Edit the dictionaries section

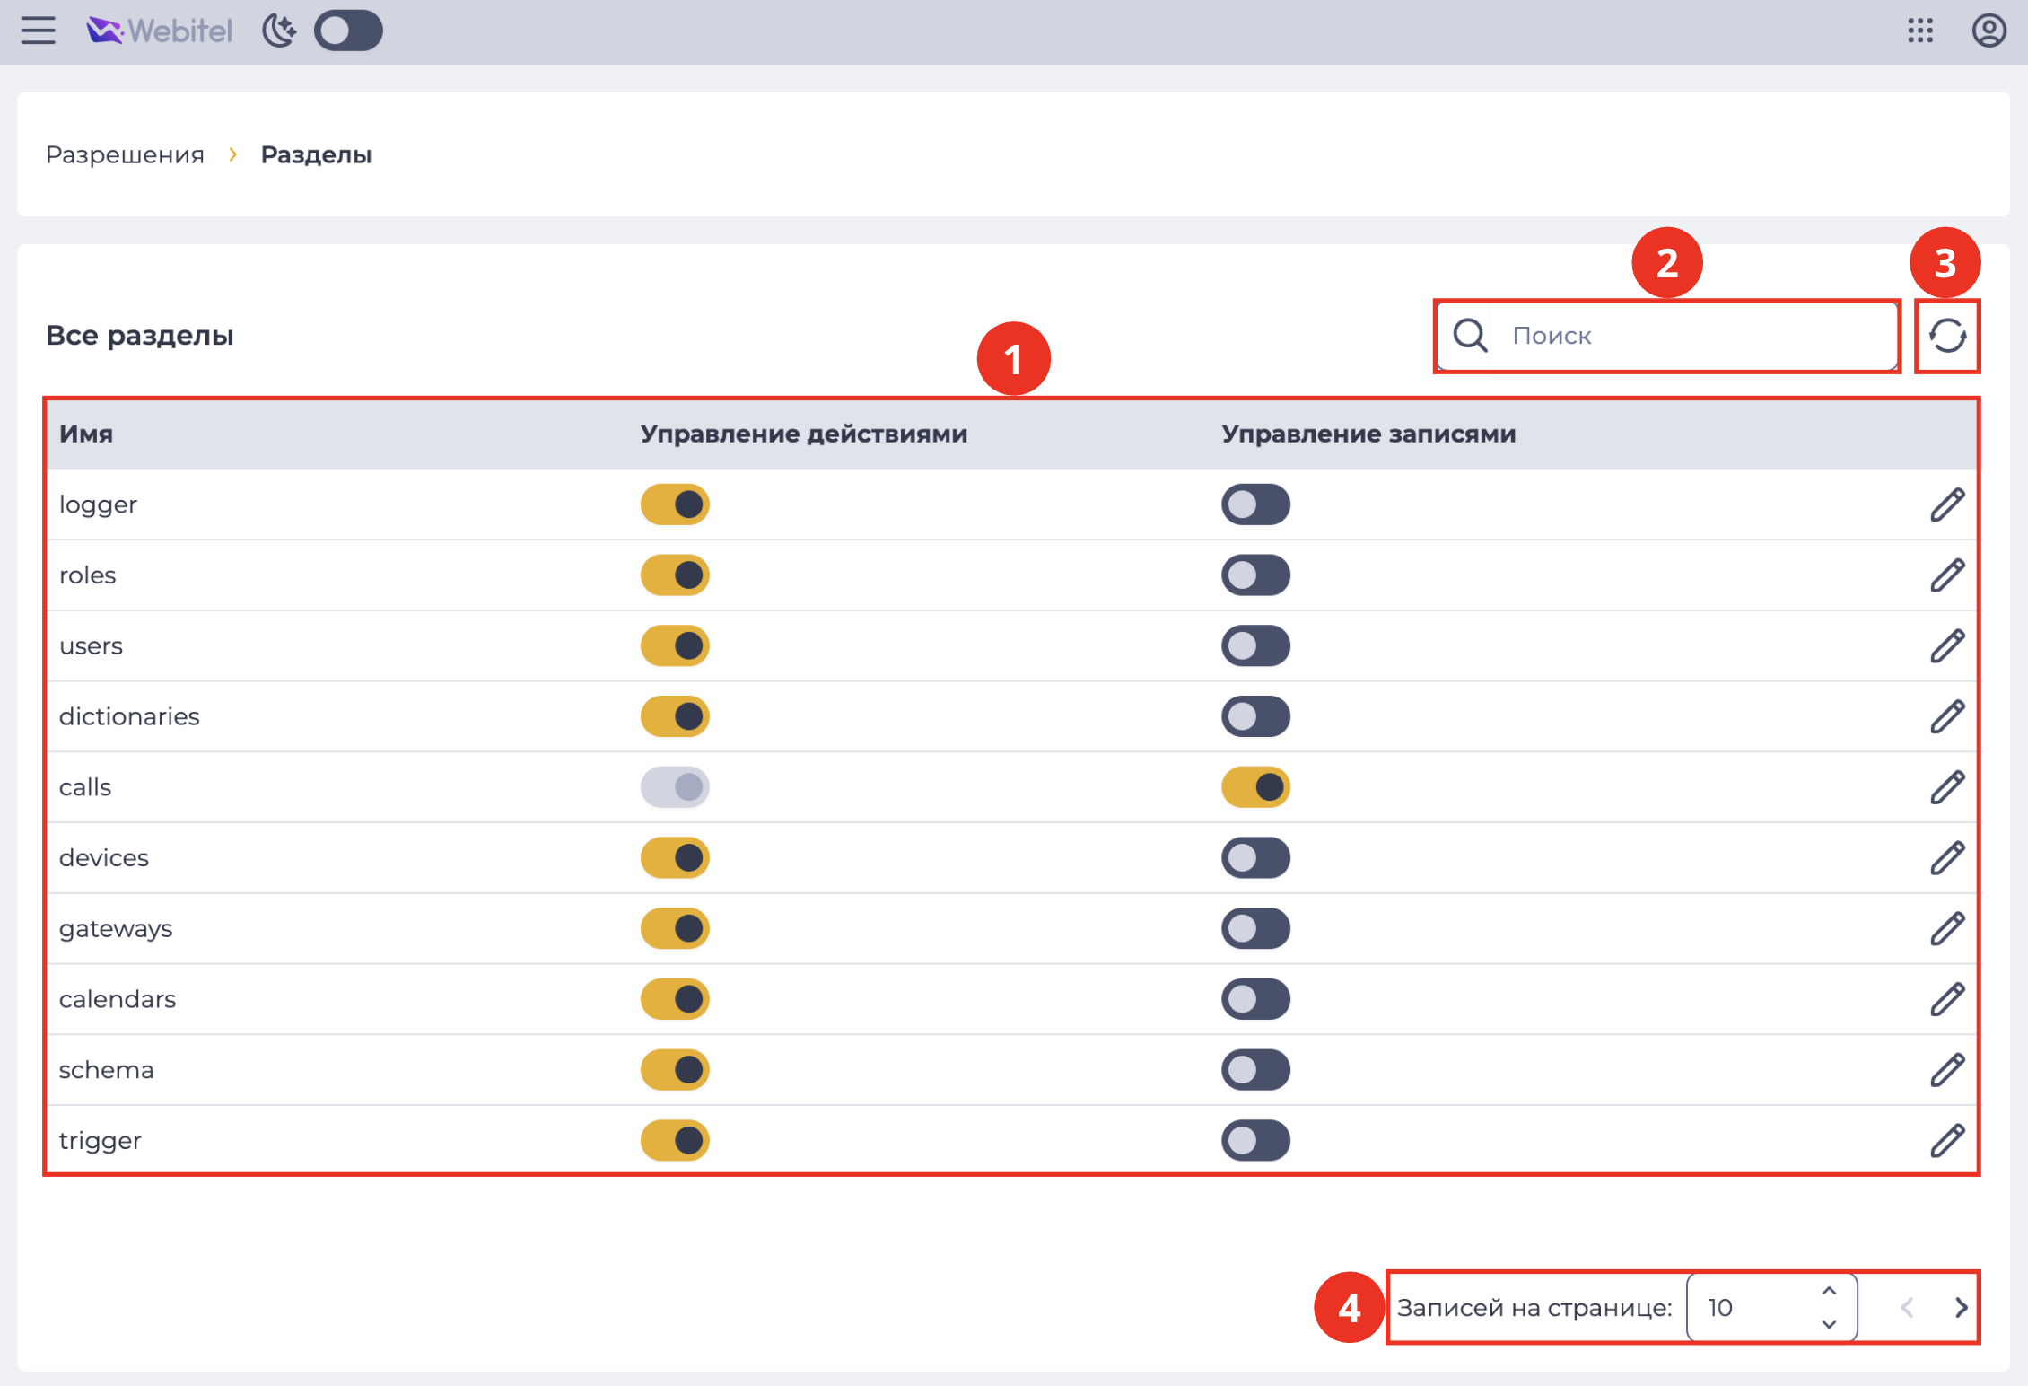[x=1947, y=716]
